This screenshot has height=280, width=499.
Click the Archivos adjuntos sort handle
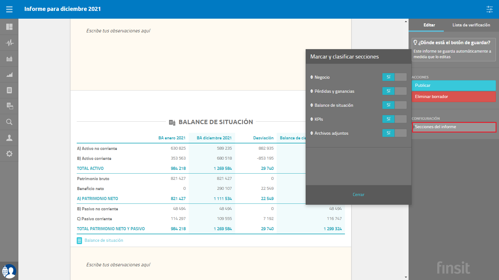[x=312, y=133]
